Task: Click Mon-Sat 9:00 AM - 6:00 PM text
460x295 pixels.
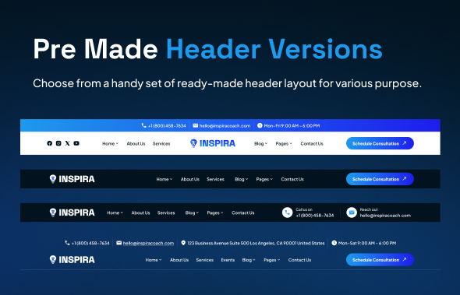Action: (367, 243)
